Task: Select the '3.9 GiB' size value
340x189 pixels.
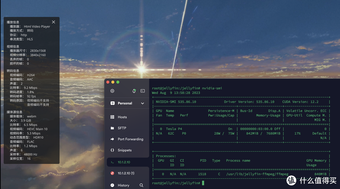Action: [x=26, y=120]
